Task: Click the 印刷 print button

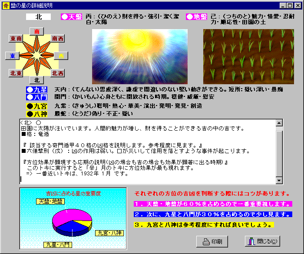Action: click(212, 241)
